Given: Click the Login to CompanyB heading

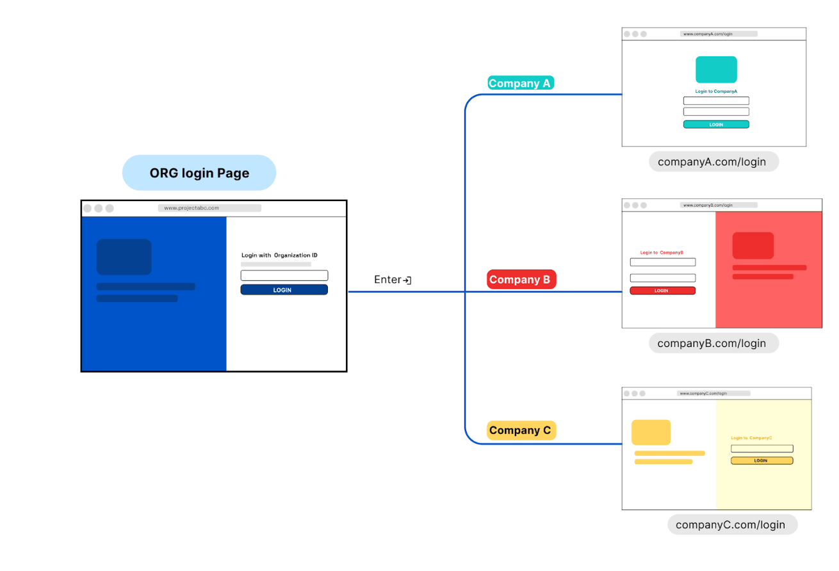Looking at the screenshot, I should click(662, 253).
